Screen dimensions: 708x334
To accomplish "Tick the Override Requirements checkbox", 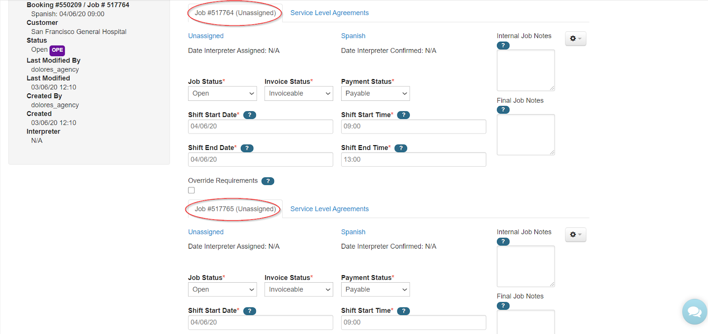I will pyautogui.click(x=192, y=190).
